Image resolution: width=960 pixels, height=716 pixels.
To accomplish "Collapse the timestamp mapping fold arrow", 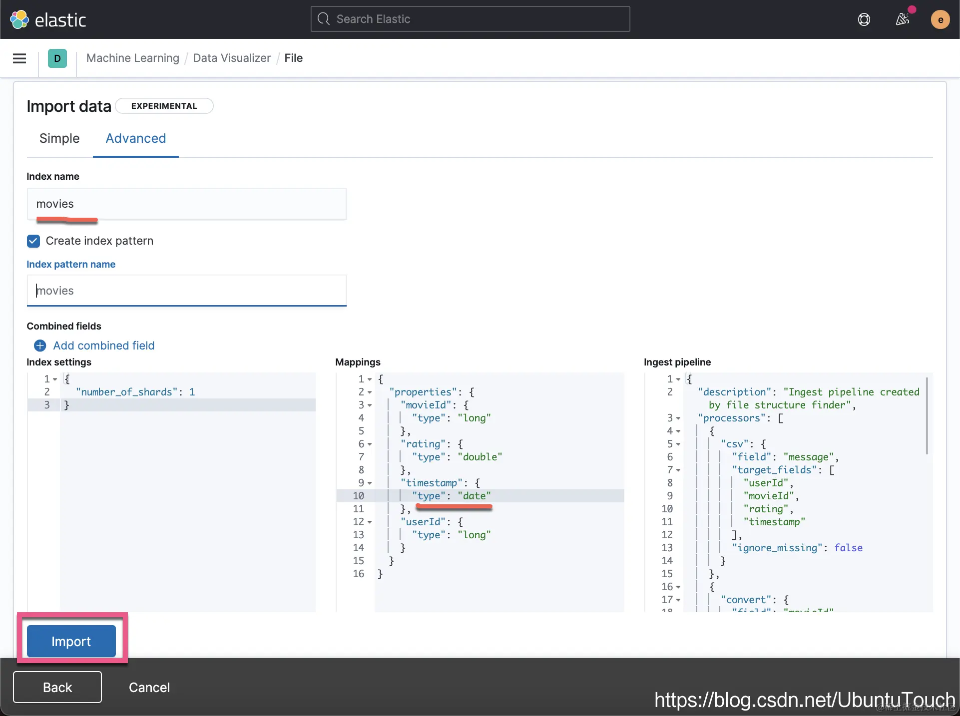I will (370, 483).
